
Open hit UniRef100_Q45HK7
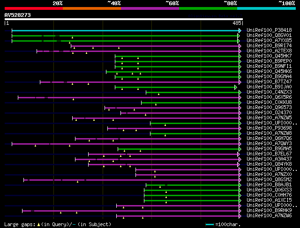click(269, 56)
